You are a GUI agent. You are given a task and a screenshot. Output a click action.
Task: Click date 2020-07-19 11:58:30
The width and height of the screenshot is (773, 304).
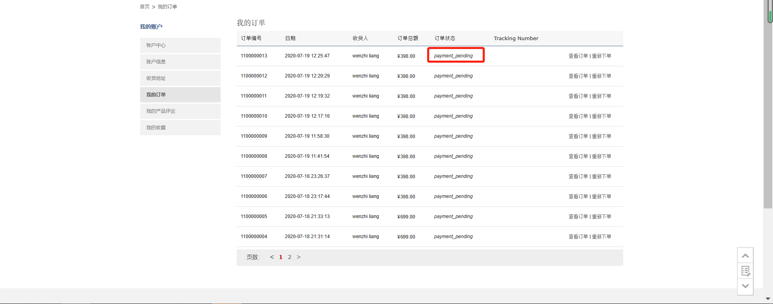coord(307,136)
